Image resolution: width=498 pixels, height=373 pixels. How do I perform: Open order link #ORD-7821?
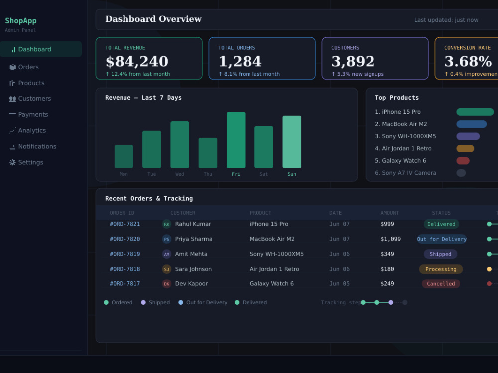tap(125, 224)
